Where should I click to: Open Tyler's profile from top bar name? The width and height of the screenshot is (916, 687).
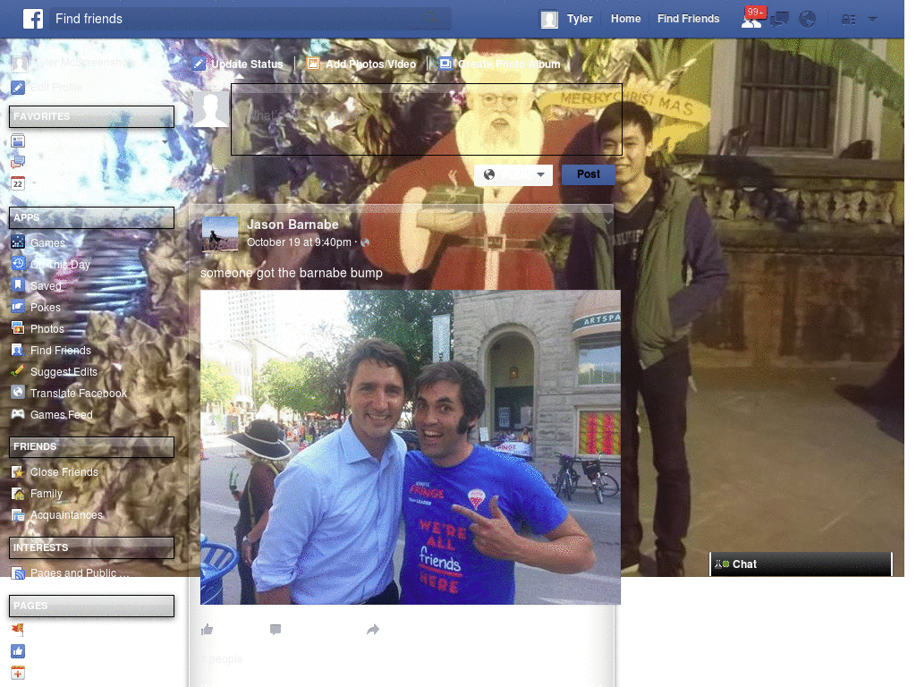coord(580,19)
